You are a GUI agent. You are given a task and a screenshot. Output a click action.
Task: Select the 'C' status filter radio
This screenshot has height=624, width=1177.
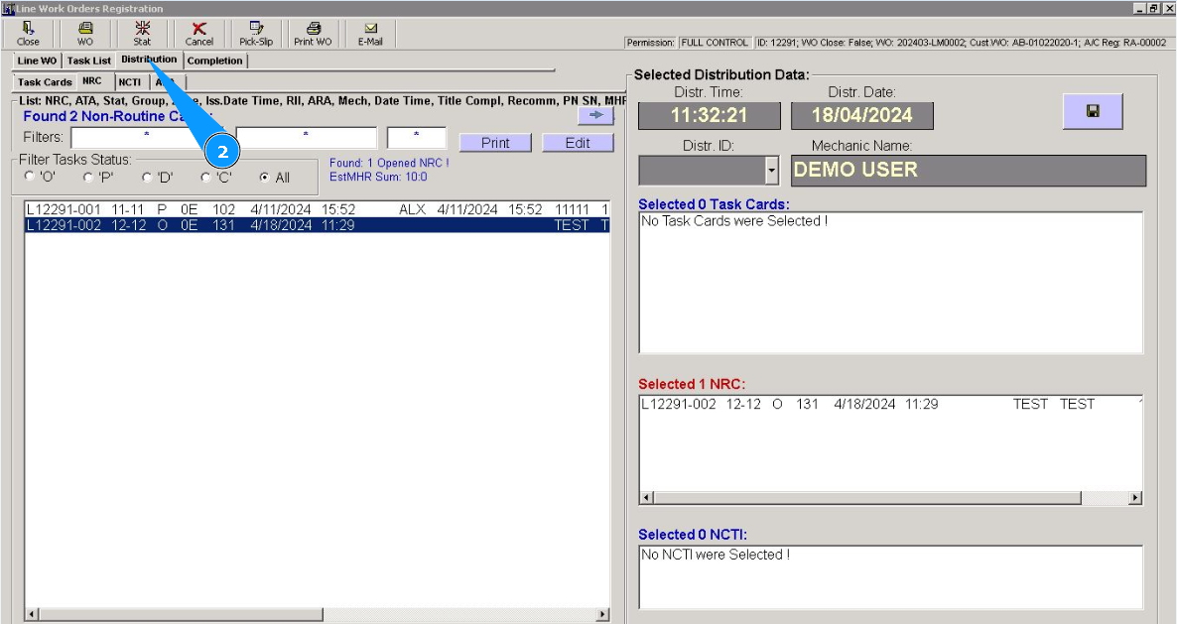205,177
